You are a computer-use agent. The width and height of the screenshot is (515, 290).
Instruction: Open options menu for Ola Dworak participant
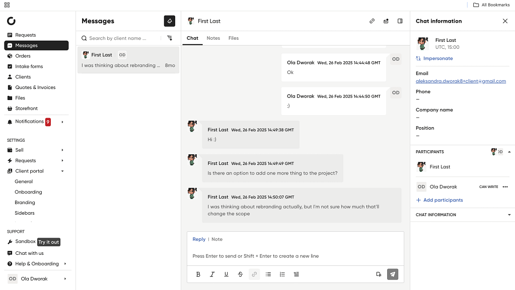point(505,186)
